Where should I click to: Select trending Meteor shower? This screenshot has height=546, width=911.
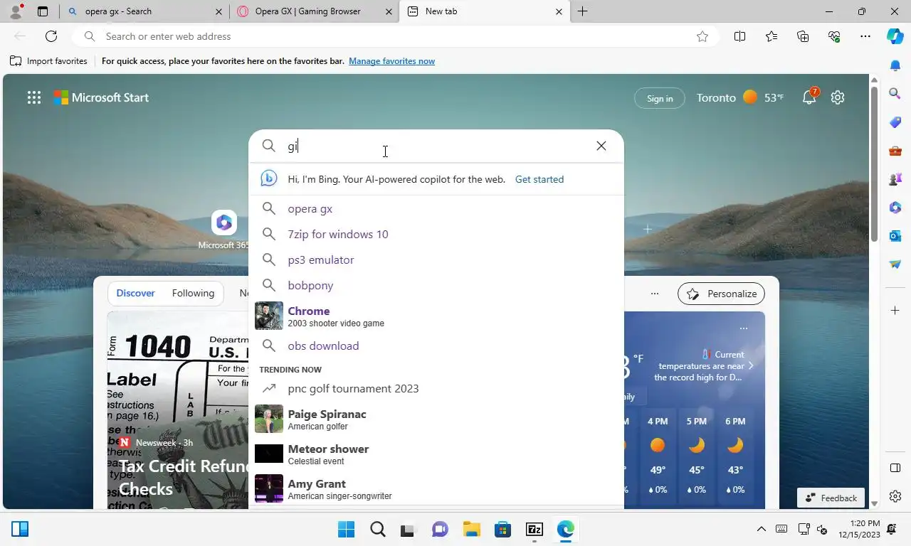(436, 454)
